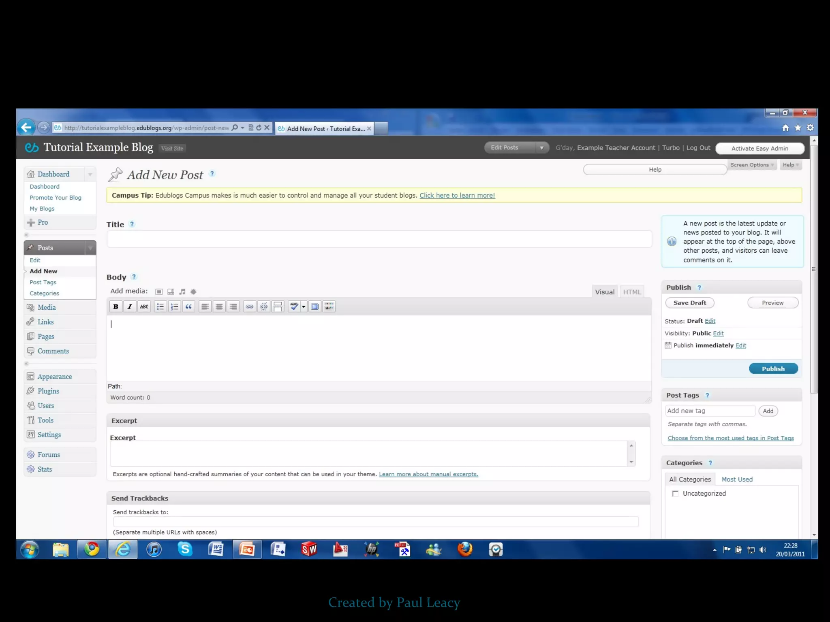Add an image via Add media

tap(159, 292)
